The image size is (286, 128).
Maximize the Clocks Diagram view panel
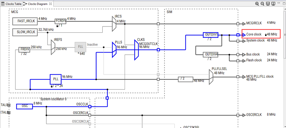(x=284, y=3)
